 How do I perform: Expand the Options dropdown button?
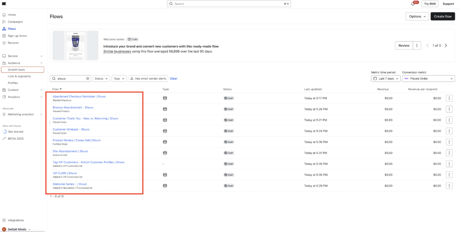(x=417, y=16)
